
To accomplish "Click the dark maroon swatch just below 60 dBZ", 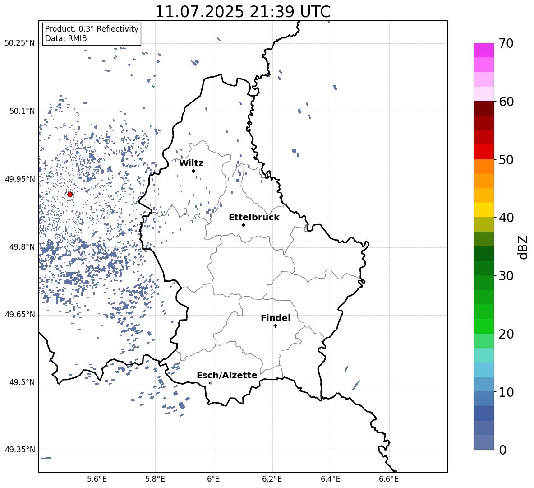I will click(484, 108).
